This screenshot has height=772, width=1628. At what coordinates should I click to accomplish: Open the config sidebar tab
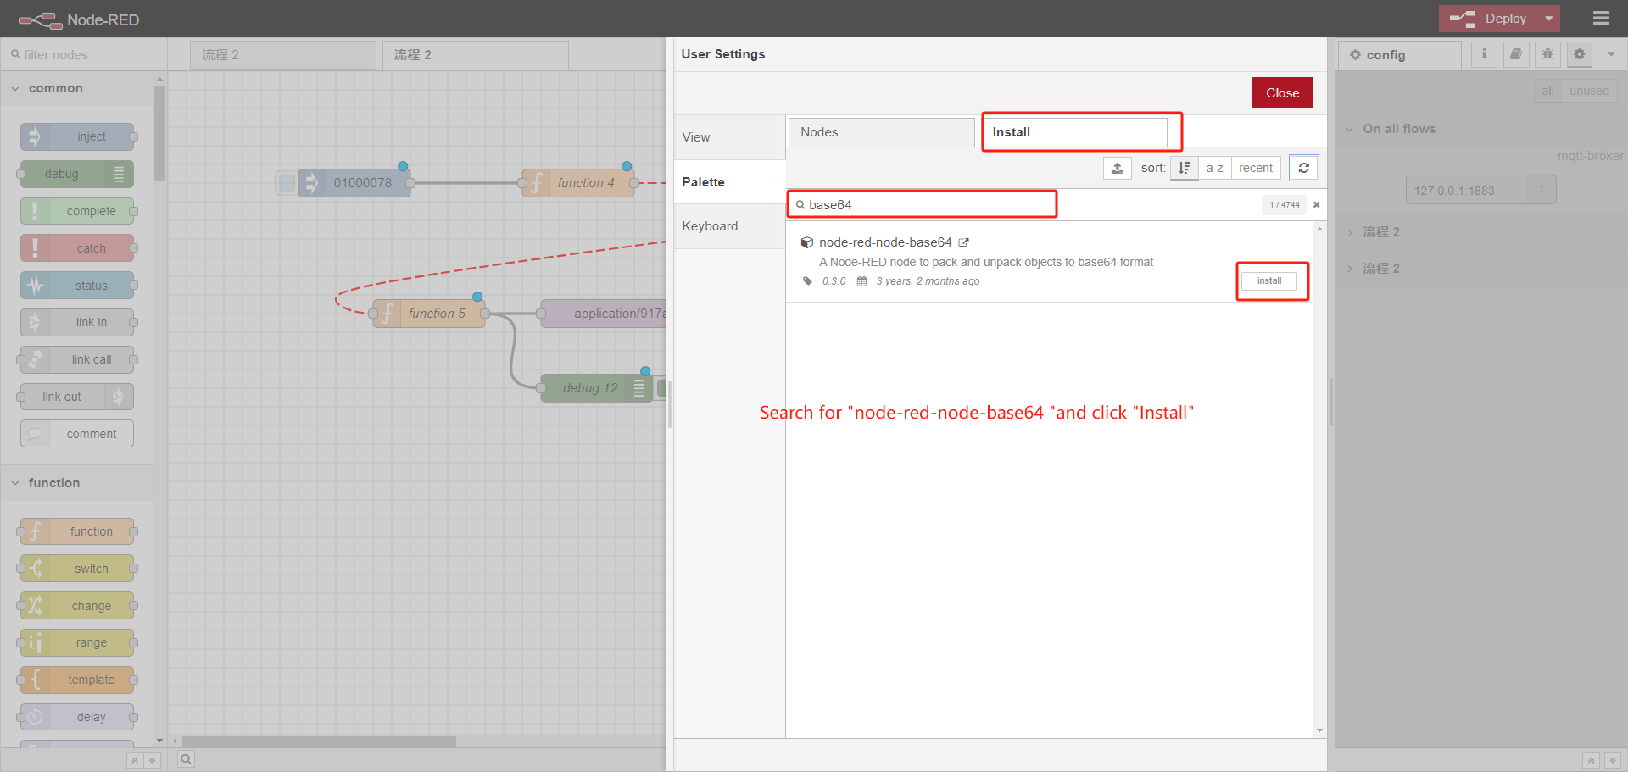[x=1400, y=55]
